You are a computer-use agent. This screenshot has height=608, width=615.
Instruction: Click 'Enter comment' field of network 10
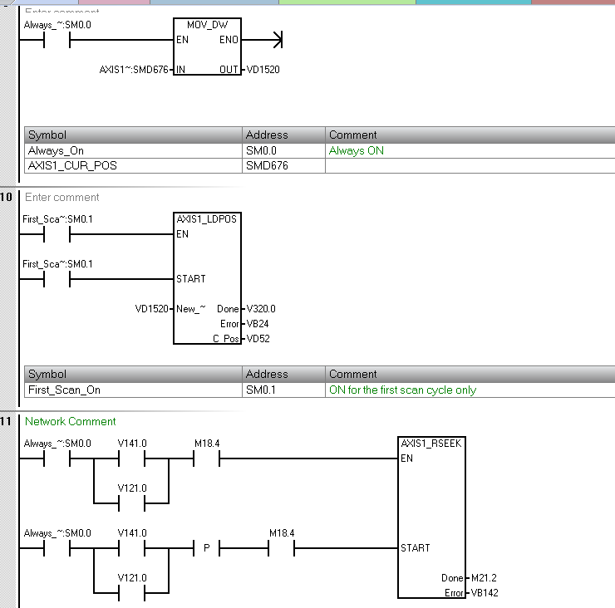pos(62,197)
